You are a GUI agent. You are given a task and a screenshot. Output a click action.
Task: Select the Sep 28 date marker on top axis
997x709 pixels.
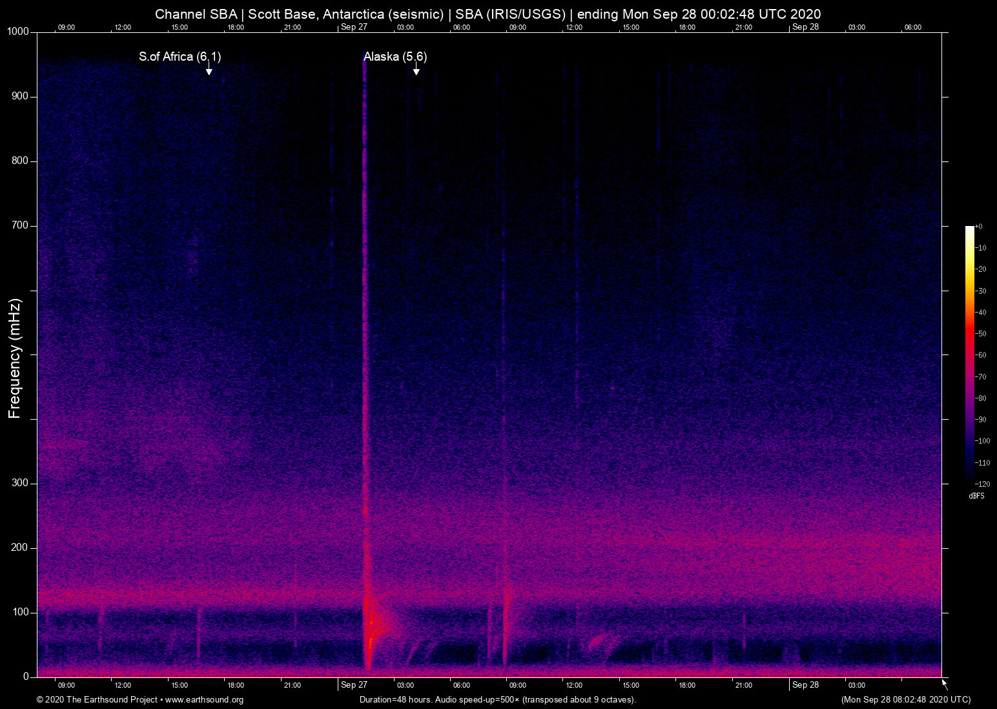(806, 27)
